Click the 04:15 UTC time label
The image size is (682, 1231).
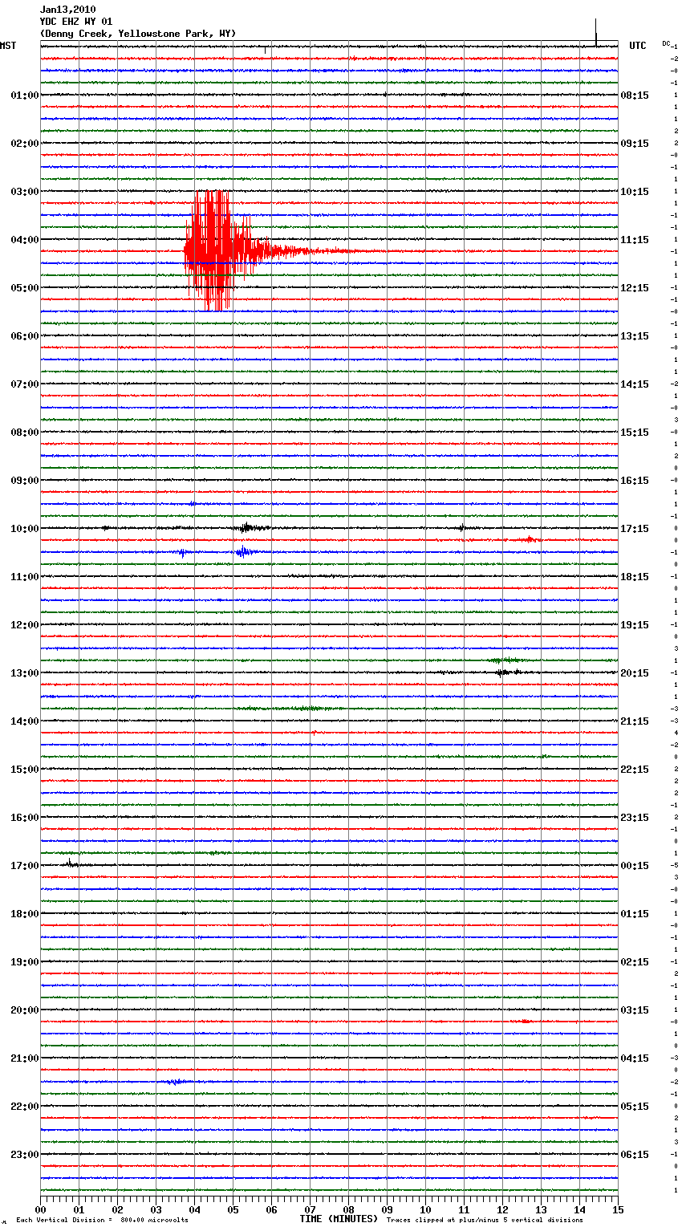[635, 1058]
